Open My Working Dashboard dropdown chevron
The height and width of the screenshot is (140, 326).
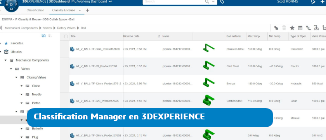110,2
